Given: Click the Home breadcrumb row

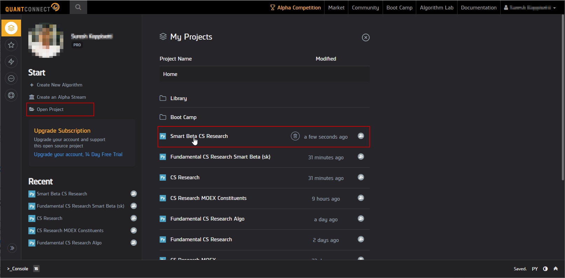Looking at the screenshot, I should point(265,74).
